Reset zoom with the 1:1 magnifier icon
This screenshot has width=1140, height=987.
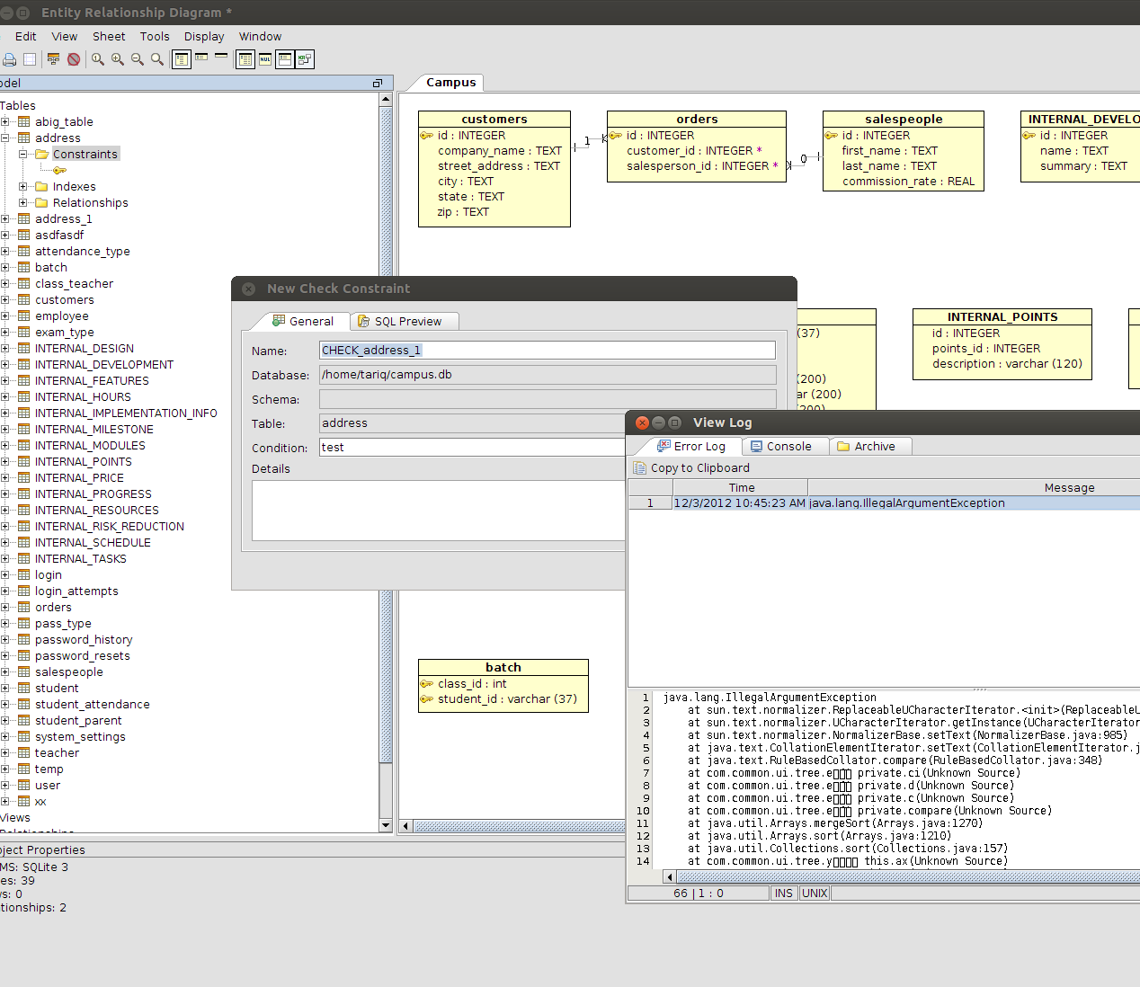(x=98, y=59)
